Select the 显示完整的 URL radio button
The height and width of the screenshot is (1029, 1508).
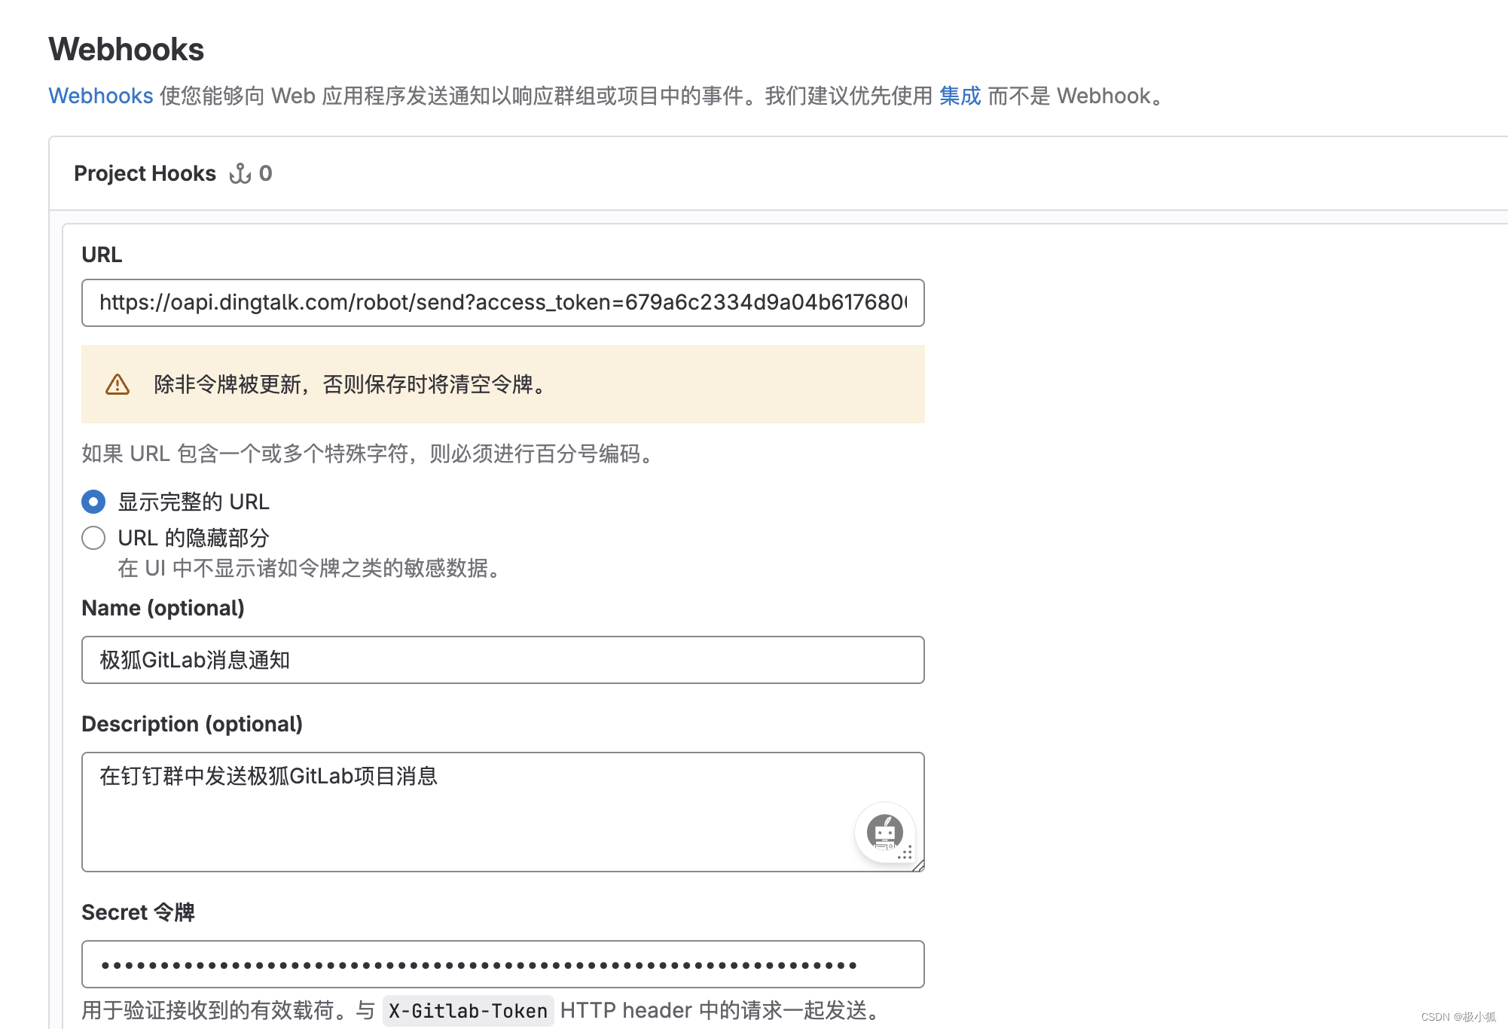[x=93, y=502]
